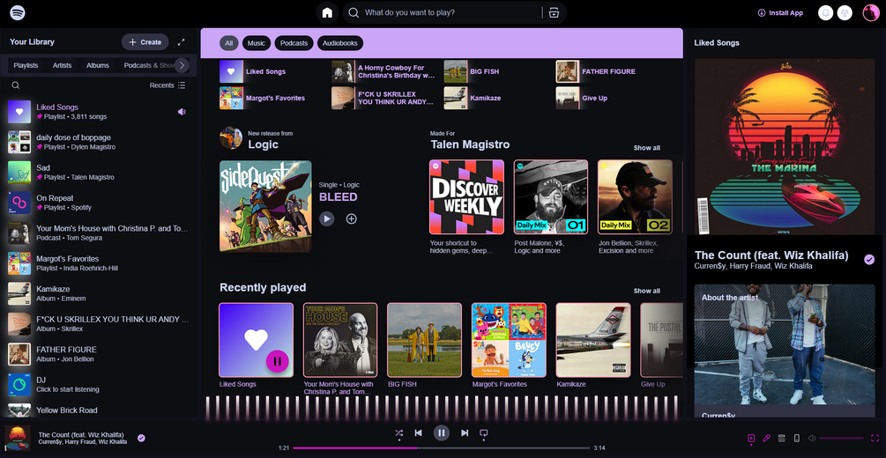Skip to the previous track
Screen dimensions: 886x458
[x=418, y=433]
